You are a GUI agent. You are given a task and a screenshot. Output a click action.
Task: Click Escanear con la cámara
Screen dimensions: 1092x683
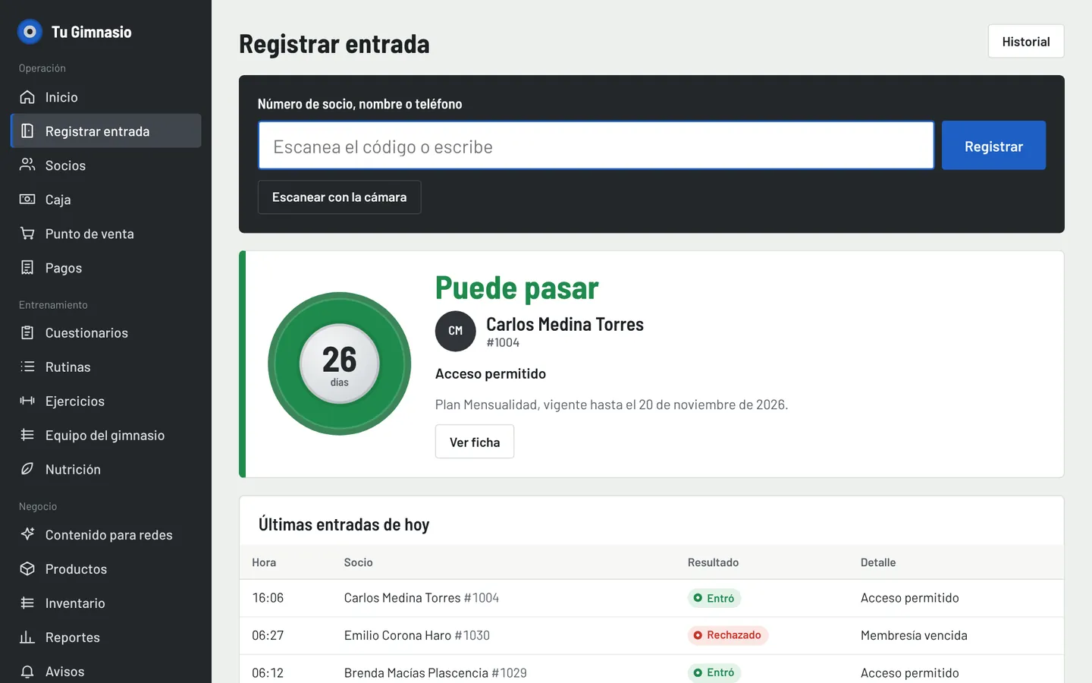click(x=339, y=197)
